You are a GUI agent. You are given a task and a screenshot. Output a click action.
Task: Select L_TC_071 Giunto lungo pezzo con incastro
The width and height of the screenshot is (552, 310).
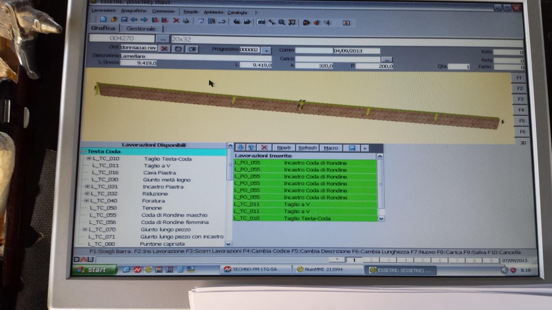click(x=156, y=237)
